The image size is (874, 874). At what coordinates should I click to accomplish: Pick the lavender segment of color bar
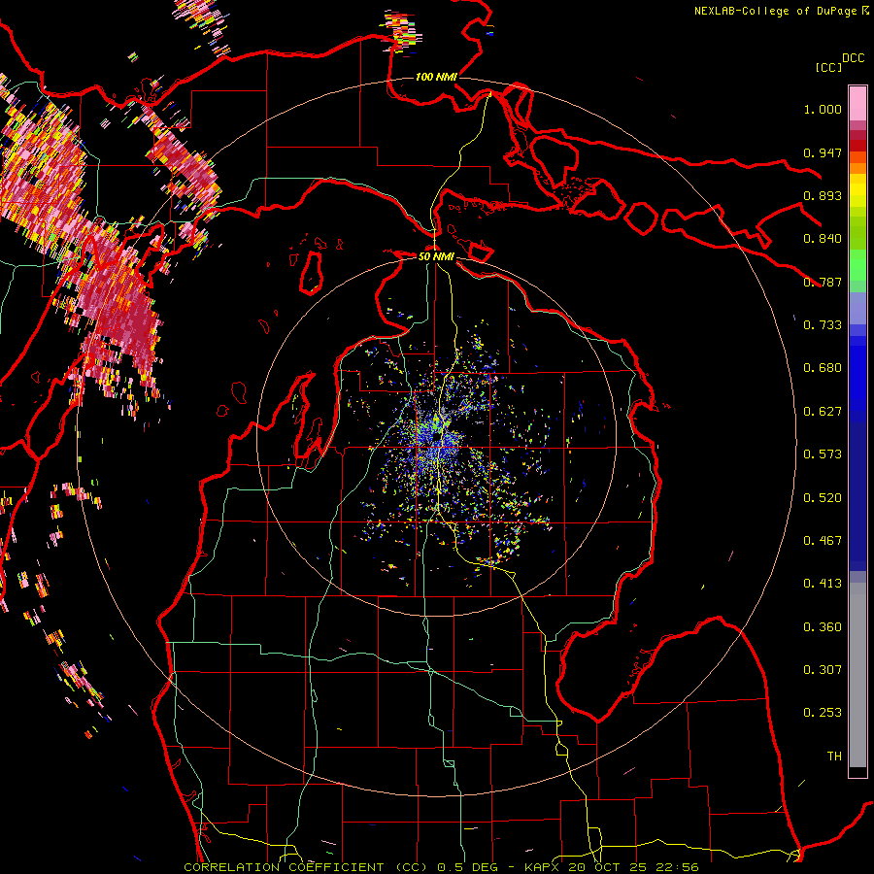[857, 308]
